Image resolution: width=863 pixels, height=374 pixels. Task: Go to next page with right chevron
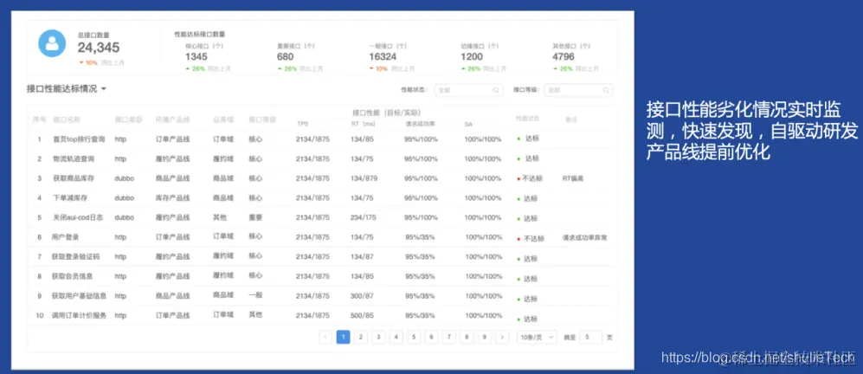pyautogui.click(x=501, y=337)
